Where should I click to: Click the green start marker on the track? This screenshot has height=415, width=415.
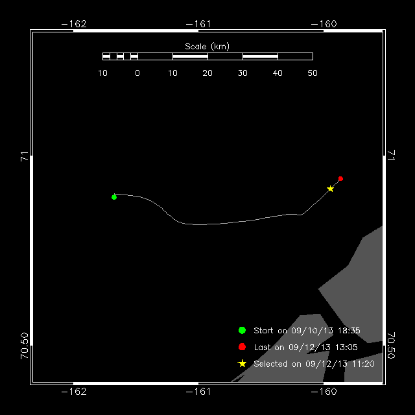114,196
